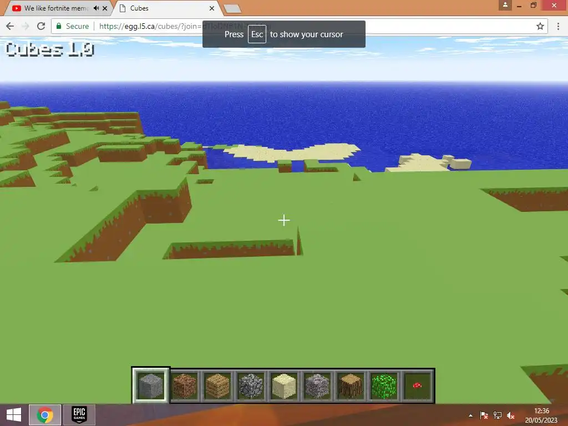568x426 pixels.
Task: Open the clock showing 12:36
Action: (x=541, y=415)
